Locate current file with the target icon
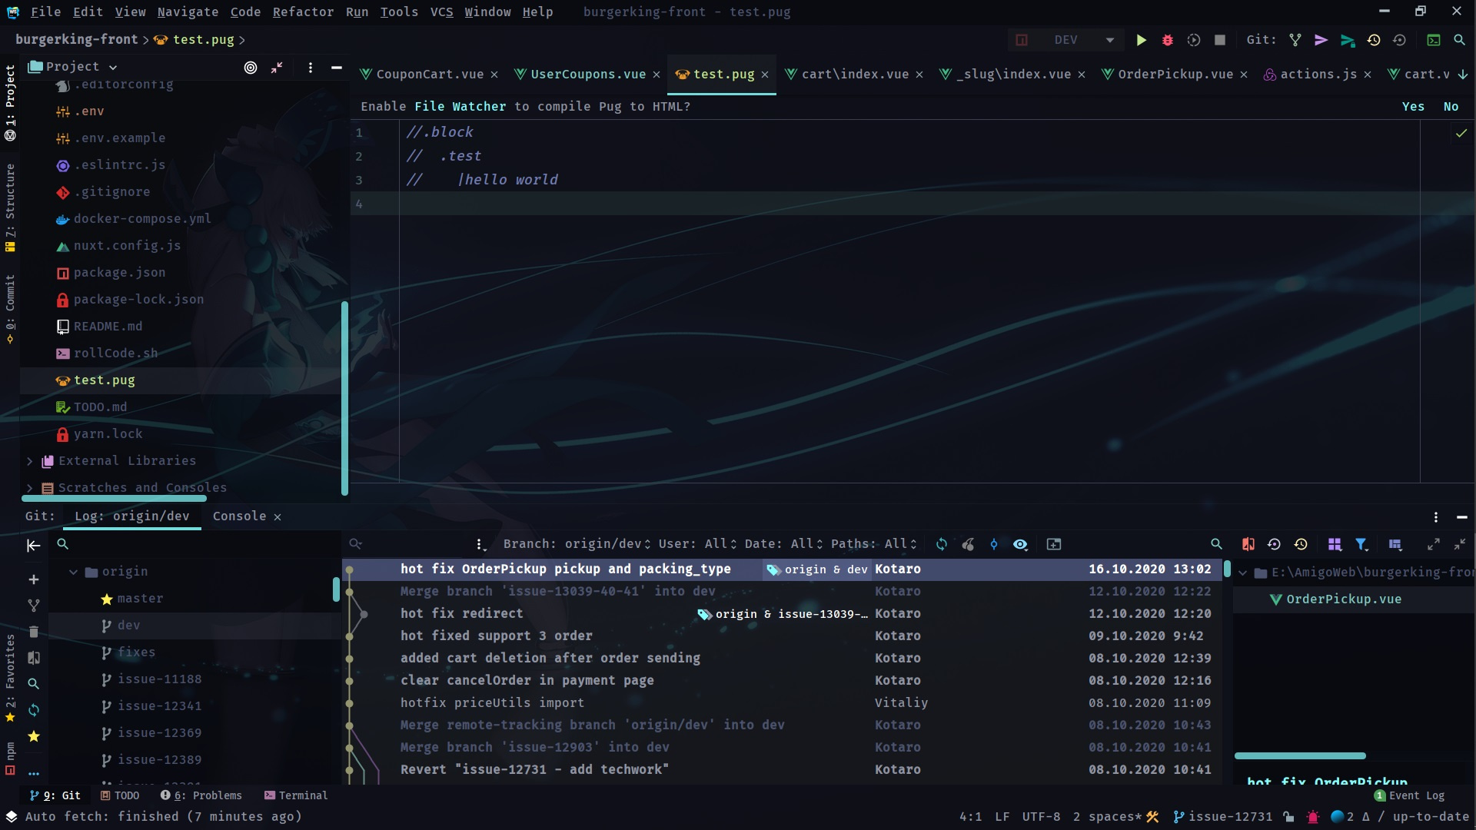Viewport: 1476px width, 830px height. click(251, 68)
